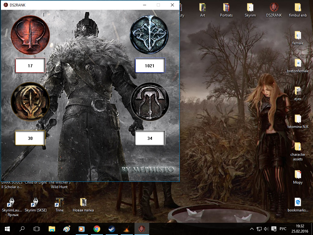Switch input language from РУС
This screenshot has height=235, width=313.
coord(283,229)
